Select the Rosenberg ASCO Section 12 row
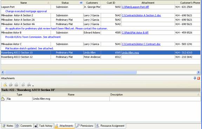The width and height of the screenshot is (202, 129). tap(101, 57)
